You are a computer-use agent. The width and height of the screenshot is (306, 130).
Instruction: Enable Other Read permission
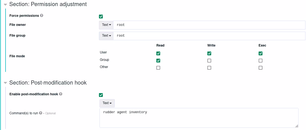[158, 68]
